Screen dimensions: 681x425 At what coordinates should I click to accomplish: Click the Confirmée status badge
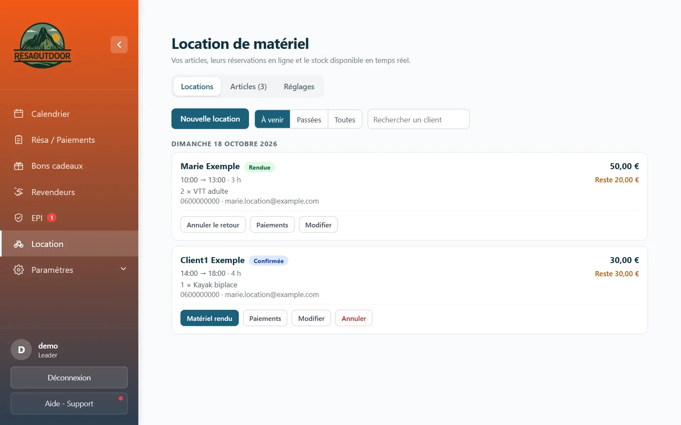pyautogui.click(x=269, y=261)
